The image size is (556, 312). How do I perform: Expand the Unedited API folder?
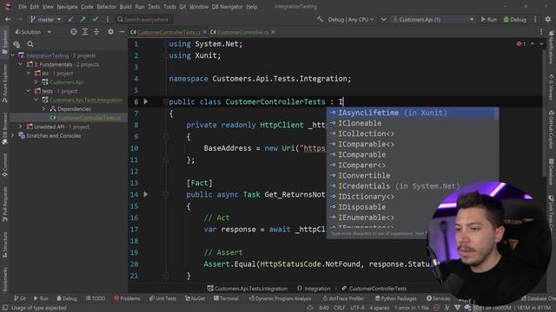click(21, 127)
